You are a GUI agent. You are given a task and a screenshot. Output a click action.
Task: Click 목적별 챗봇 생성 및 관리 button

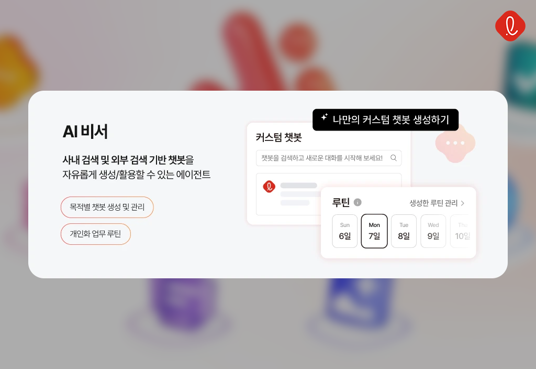tap(107, 207)
